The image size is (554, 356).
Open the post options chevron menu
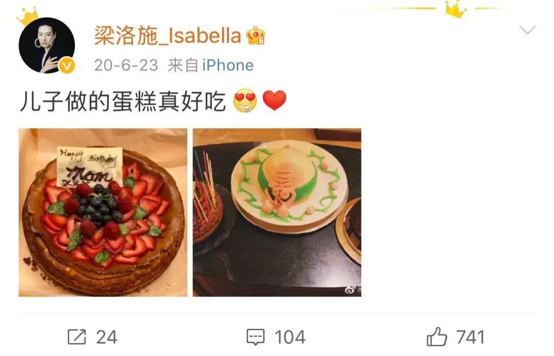click(x=527, y=30)
